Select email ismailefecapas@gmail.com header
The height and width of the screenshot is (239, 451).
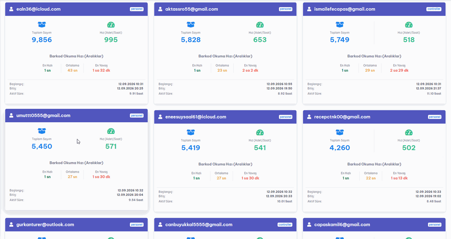[x=345, y=9]
